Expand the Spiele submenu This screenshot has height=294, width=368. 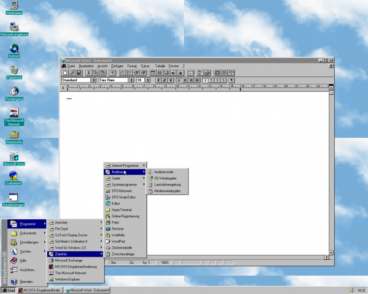(125, 178)
